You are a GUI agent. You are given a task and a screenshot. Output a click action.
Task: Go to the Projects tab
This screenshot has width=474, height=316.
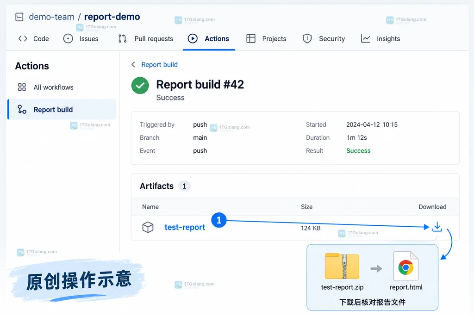[274, 39]
